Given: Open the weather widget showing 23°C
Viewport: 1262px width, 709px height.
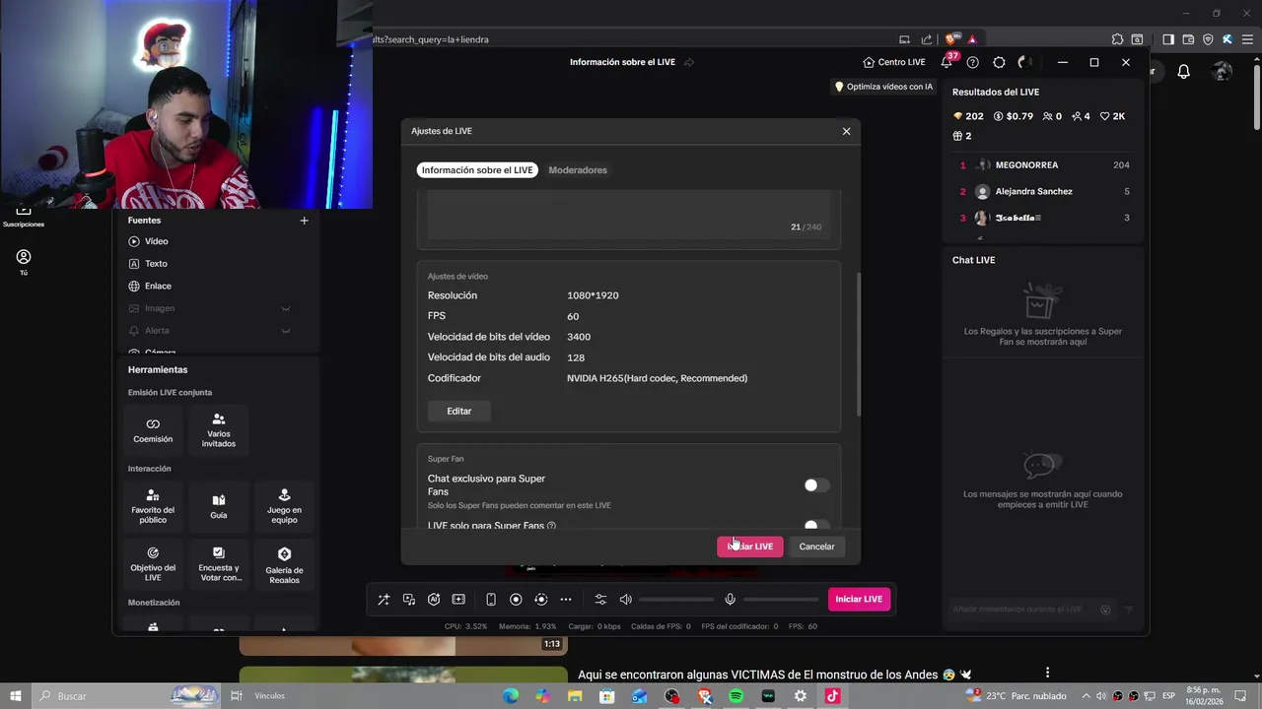Looking at the screenshot, I should [1017, 696].
